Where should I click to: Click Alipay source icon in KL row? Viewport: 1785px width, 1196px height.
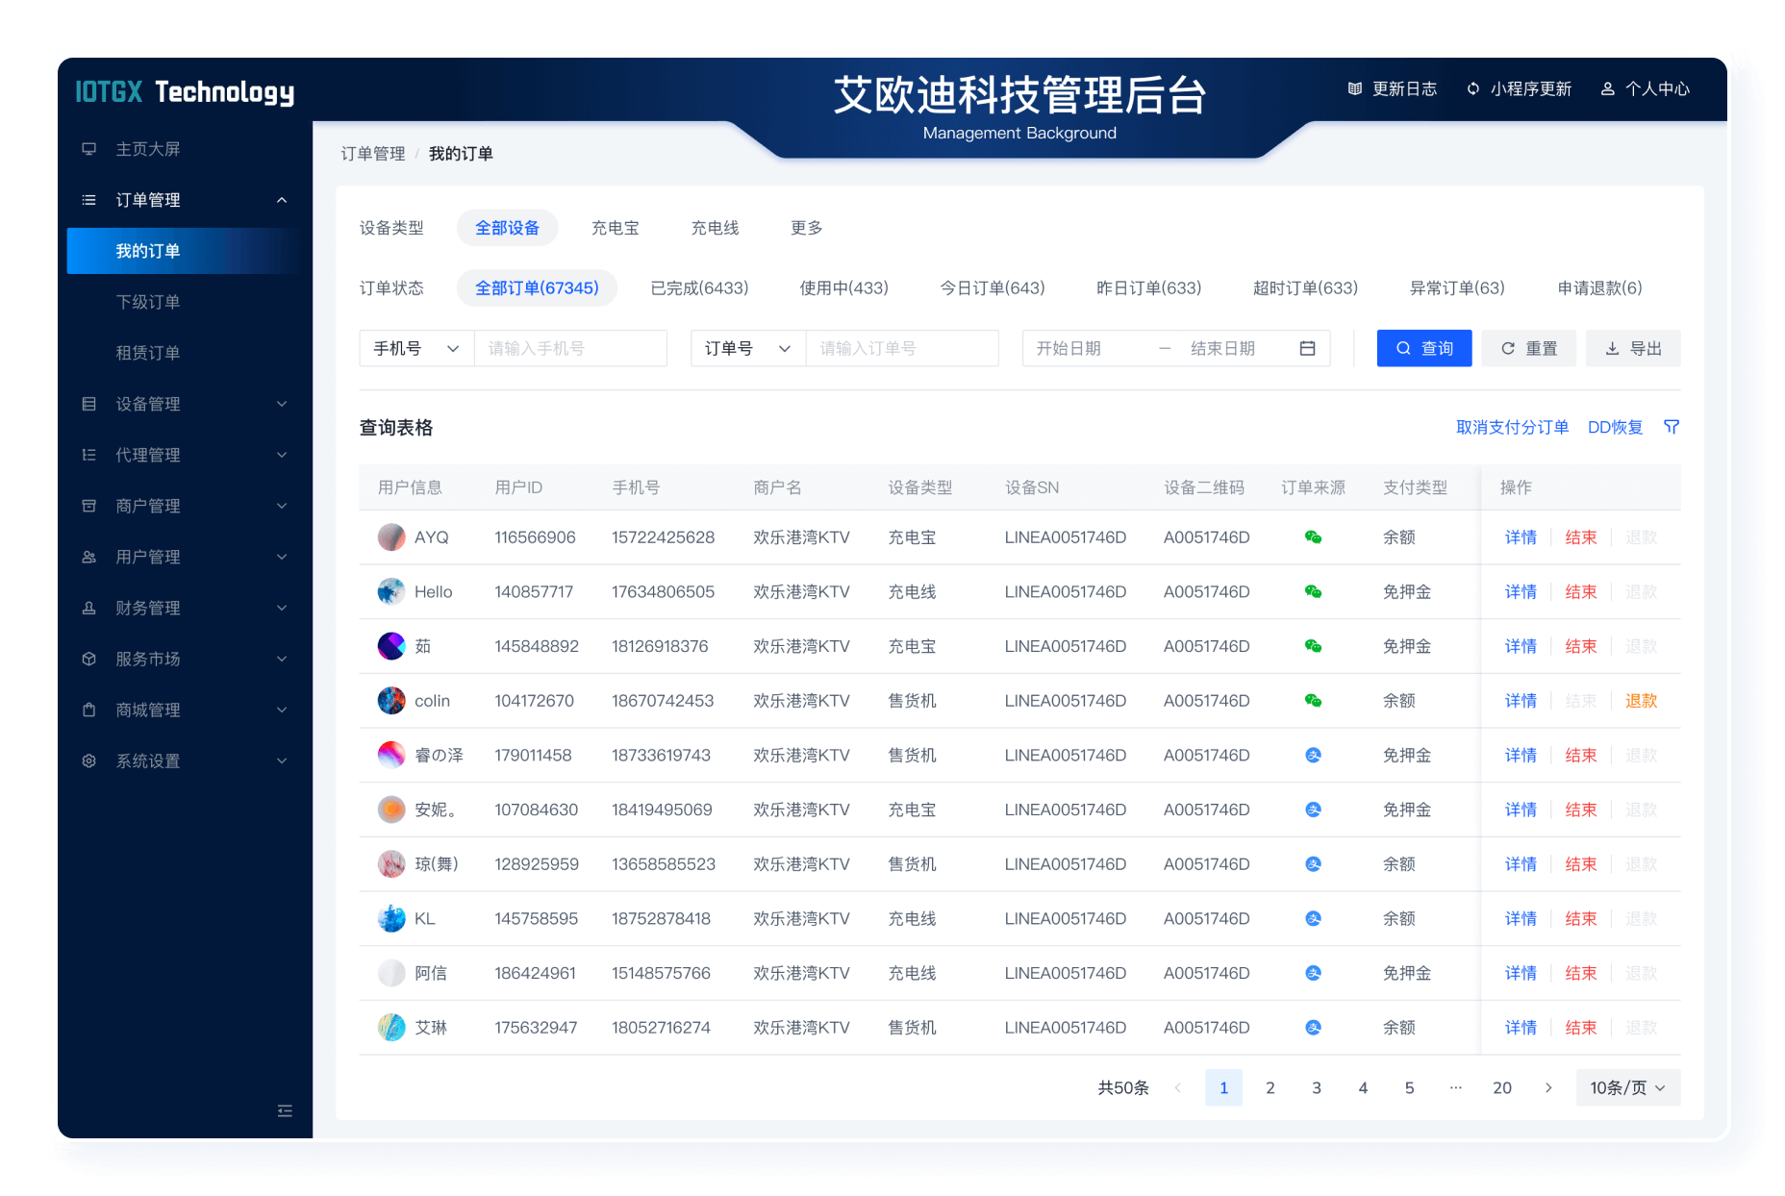click(1313, 919)
